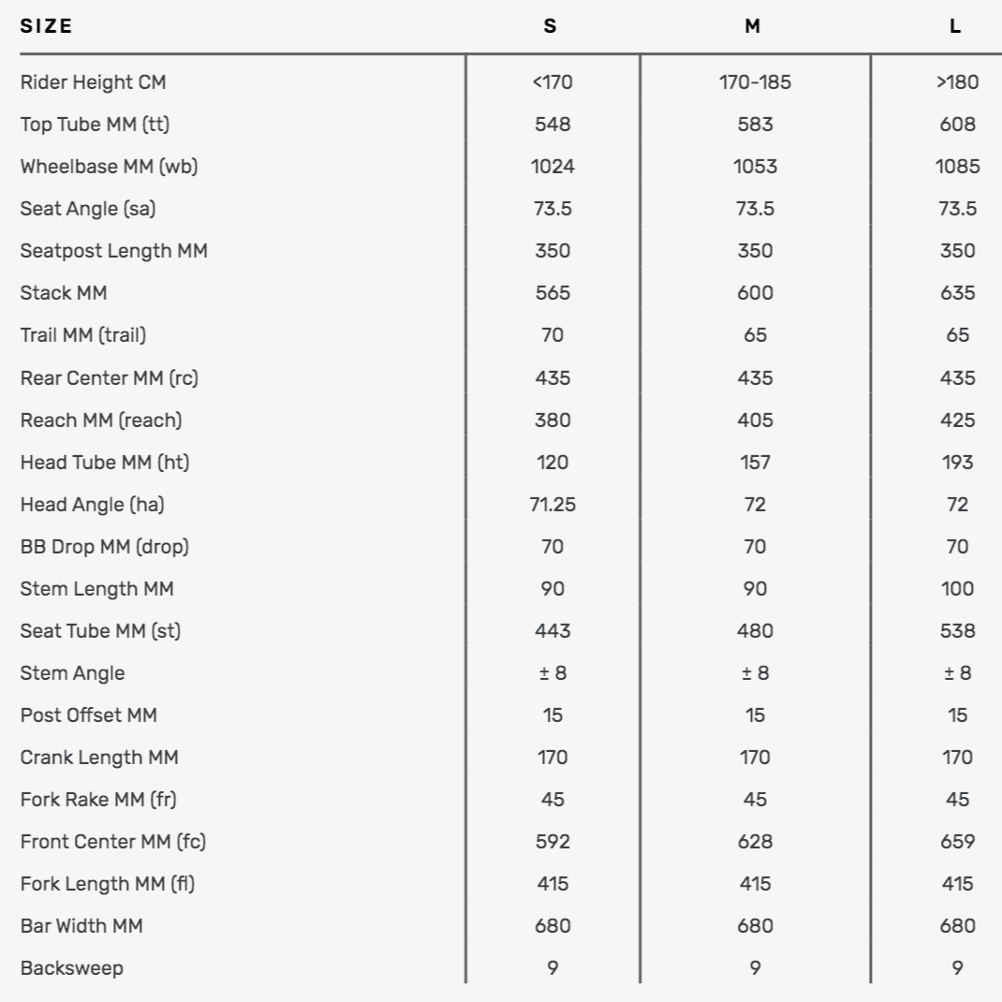Screen dimensions: 1002x1002
Task: Click the Backsweep row label
Action: [71, 968]
